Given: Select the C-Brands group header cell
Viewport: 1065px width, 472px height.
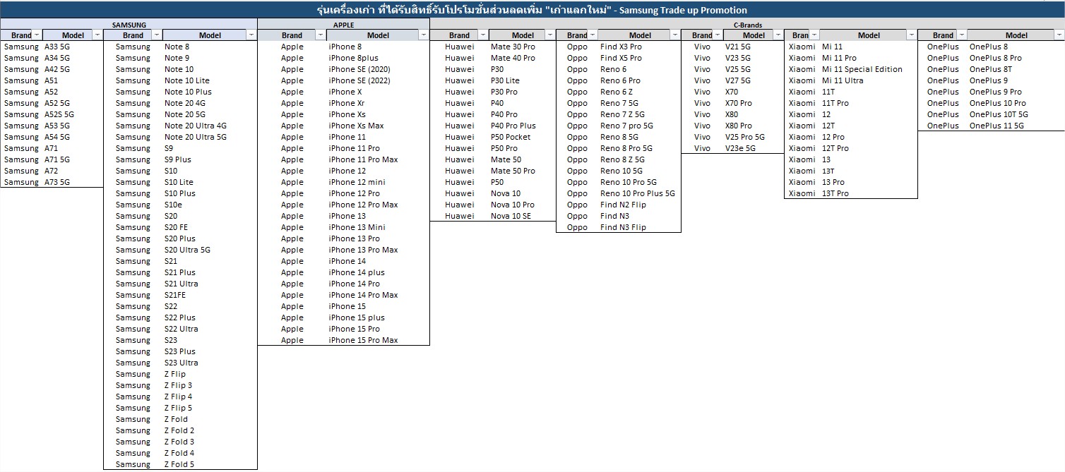Looking at the screenshot, I should click(747, 25).
